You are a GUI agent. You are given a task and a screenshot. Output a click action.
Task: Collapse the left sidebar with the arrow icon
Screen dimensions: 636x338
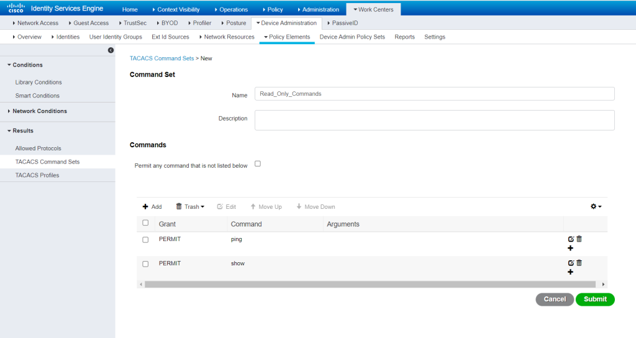point(111,50)
